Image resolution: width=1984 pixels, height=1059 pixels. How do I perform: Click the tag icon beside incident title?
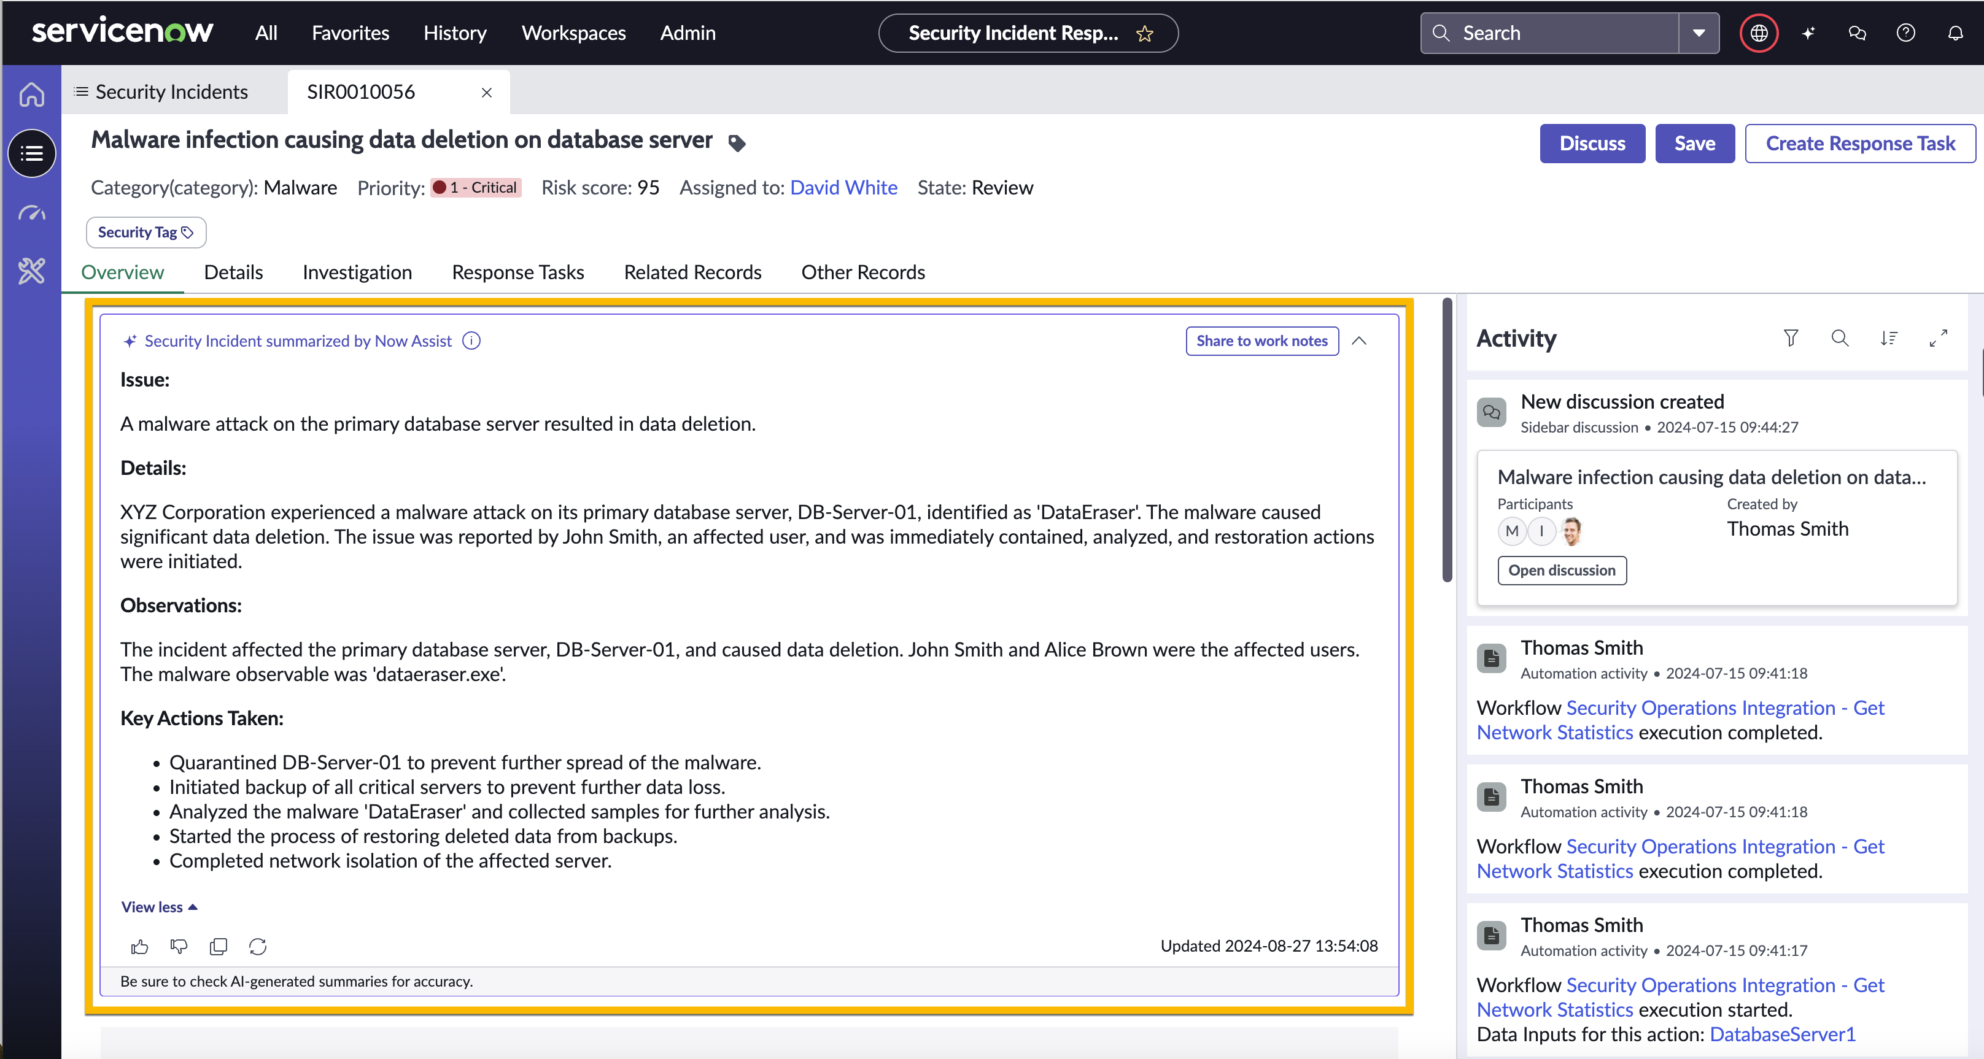(736, 143)
